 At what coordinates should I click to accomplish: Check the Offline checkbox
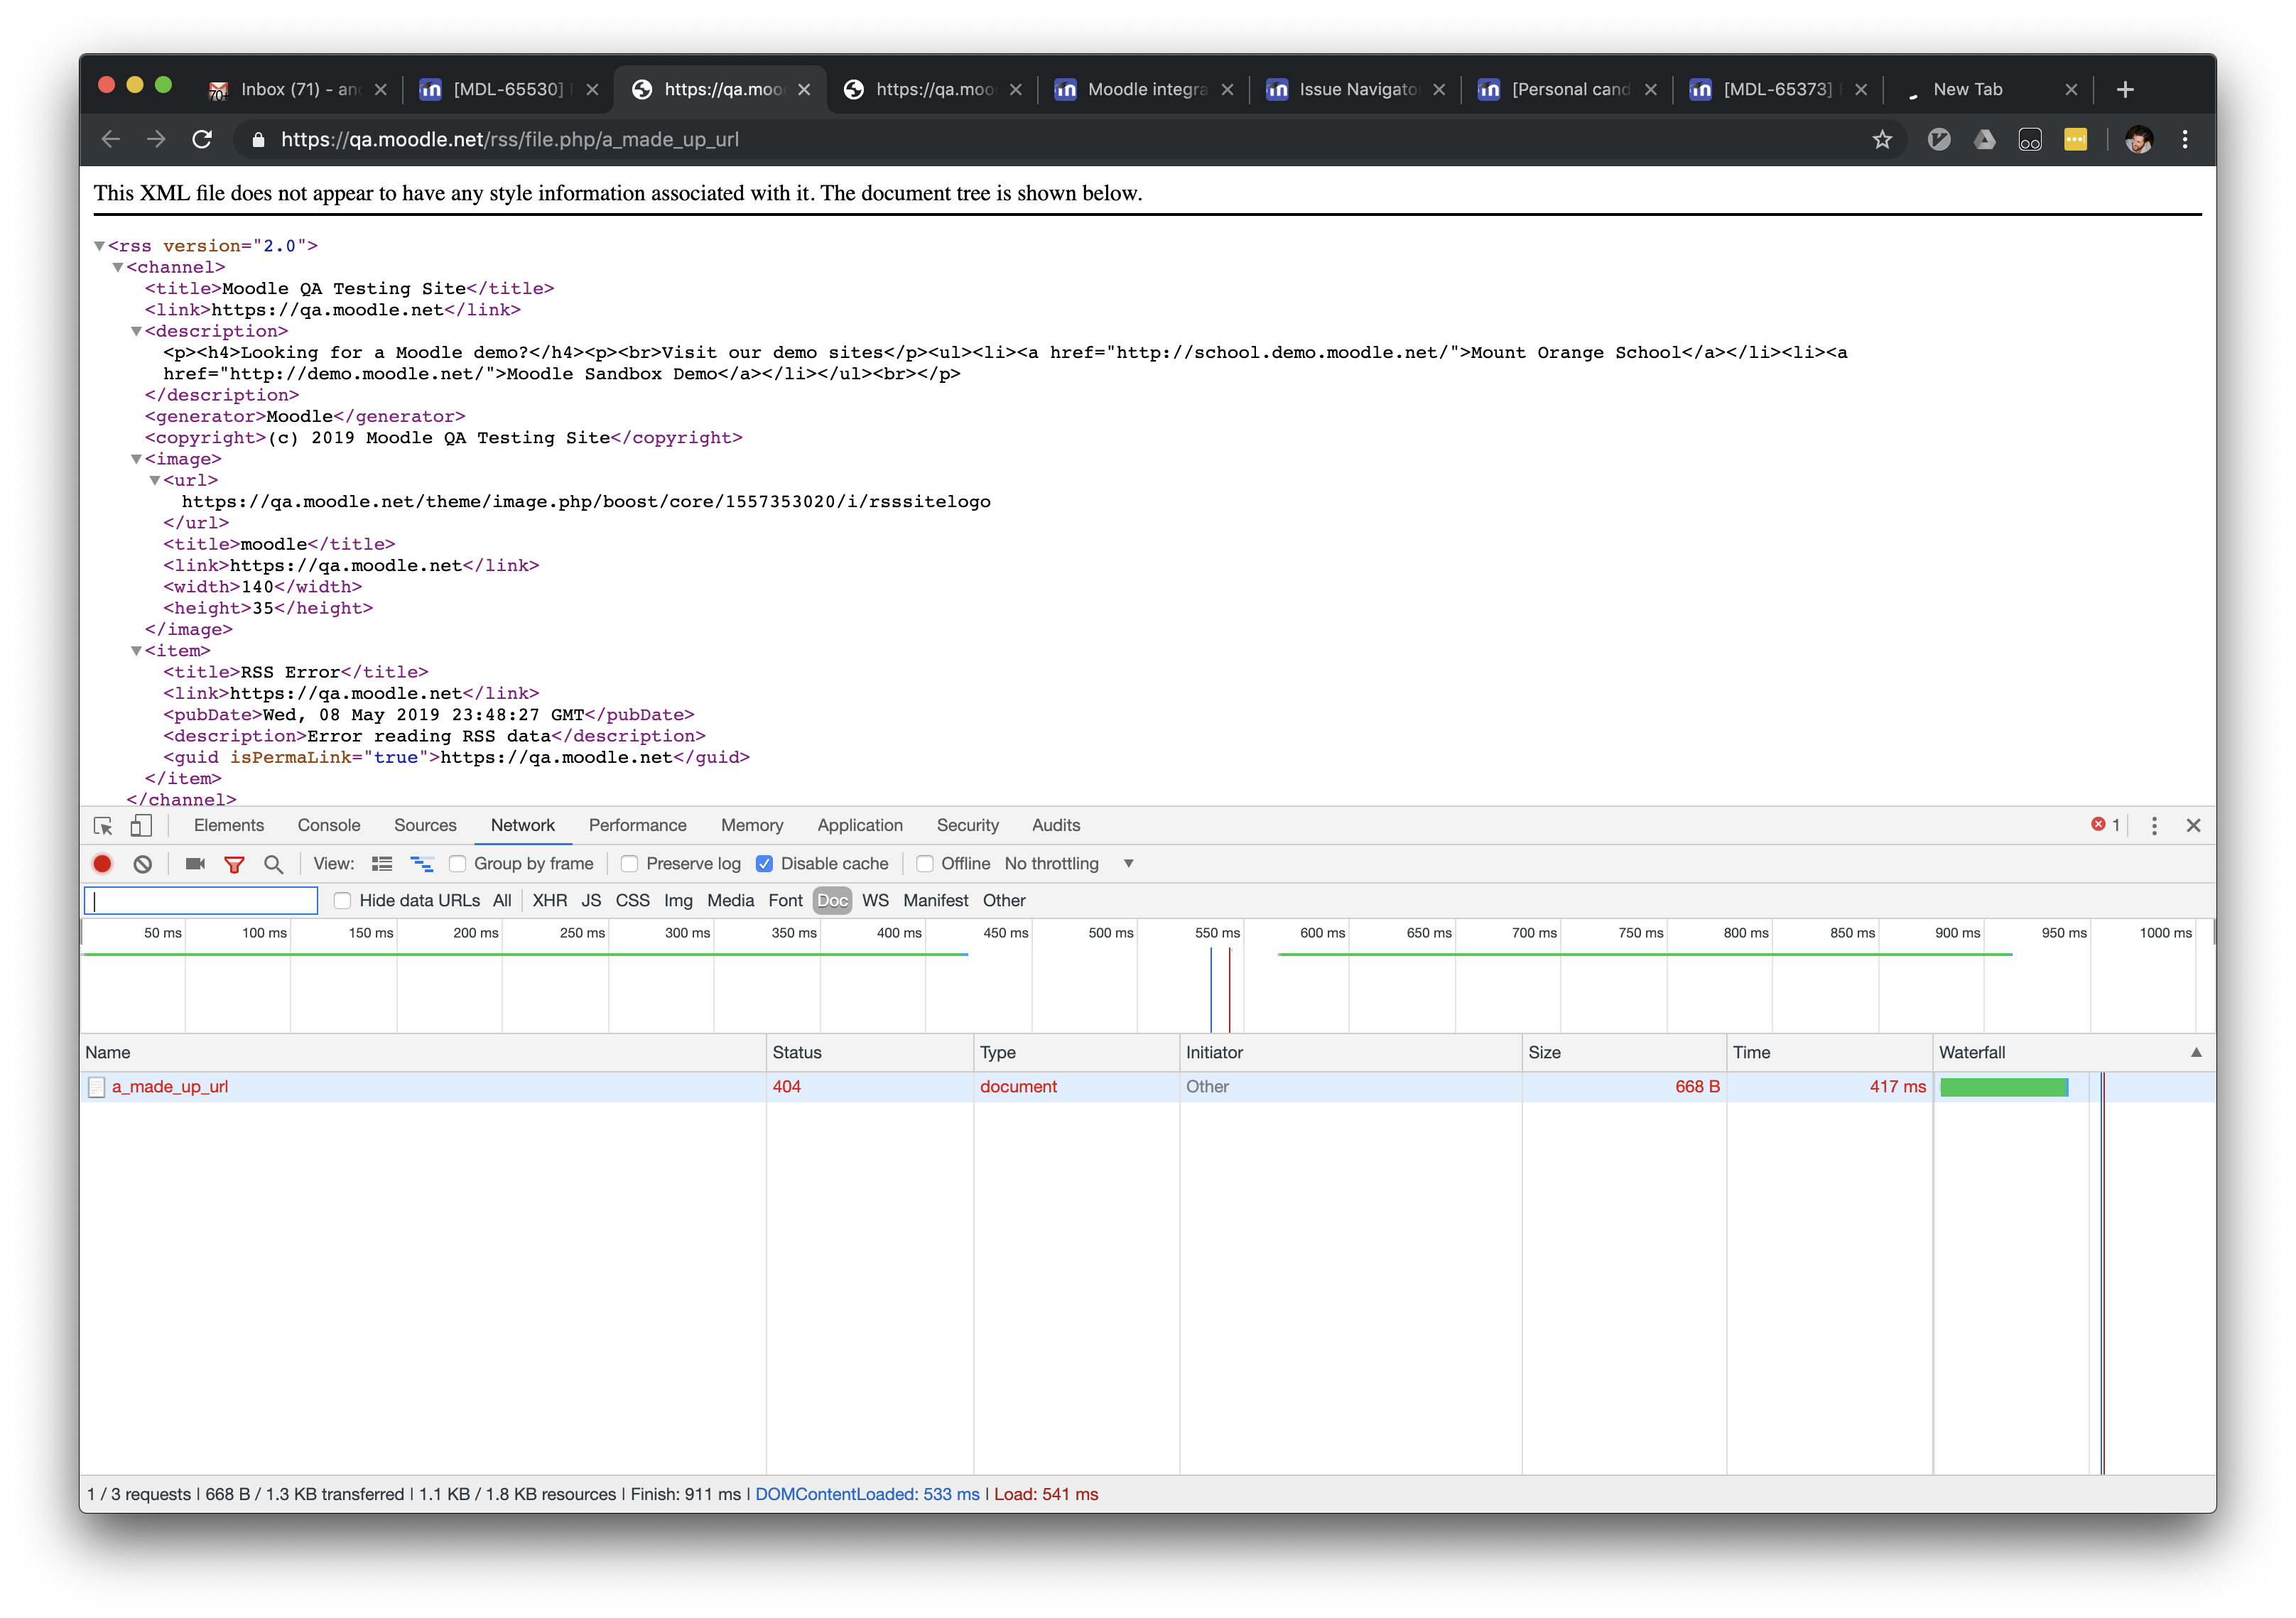click(925, 864)
